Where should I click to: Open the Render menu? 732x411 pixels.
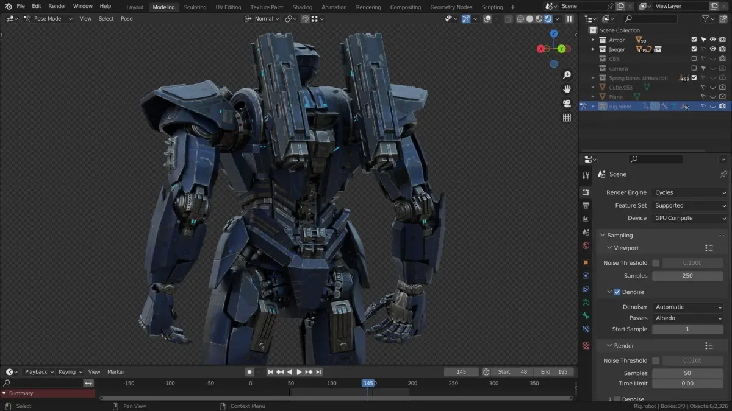pos(57,6)
